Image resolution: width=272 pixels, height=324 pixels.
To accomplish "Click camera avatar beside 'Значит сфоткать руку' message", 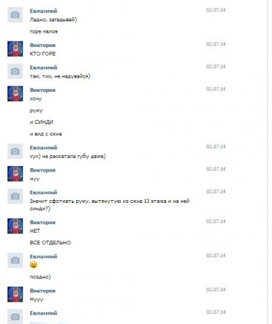I will [15, 196].
